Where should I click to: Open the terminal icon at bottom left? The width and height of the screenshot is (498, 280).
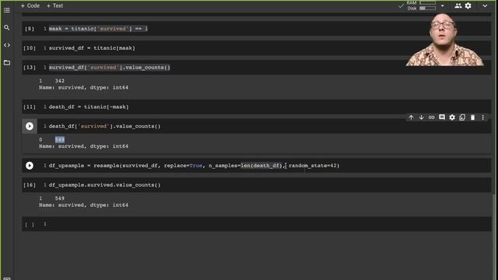pyautogui.click(x=7, y=278)
